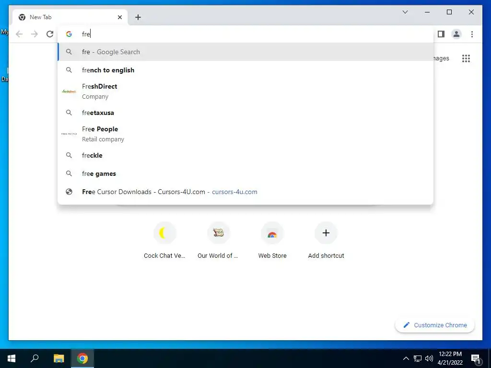Open the profile avatar menu
This screenshot has width=491, height=368.
[x=456, y=34]
